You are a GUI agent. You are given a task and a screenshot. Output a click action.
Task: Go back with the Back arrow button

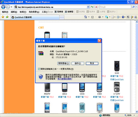click(x=3, y=7)
